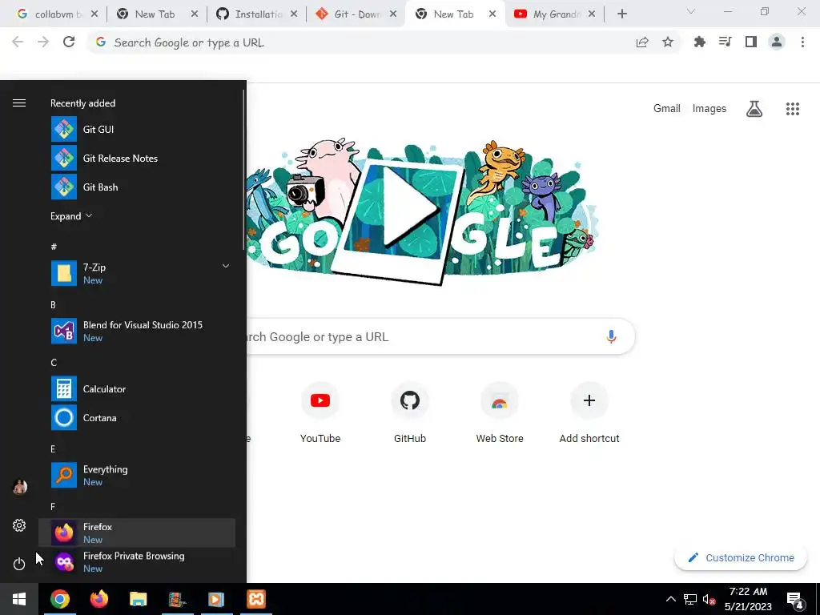Switch to the My Grandma YouTube tab
Image resolution: width=820 pixels, height=615 pixels.
554,14
